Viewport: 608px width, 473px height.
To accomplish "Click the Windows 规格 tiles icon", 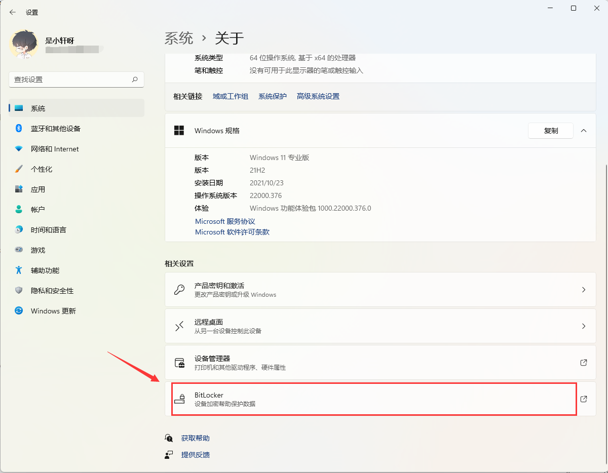I will tap(179, 130).
